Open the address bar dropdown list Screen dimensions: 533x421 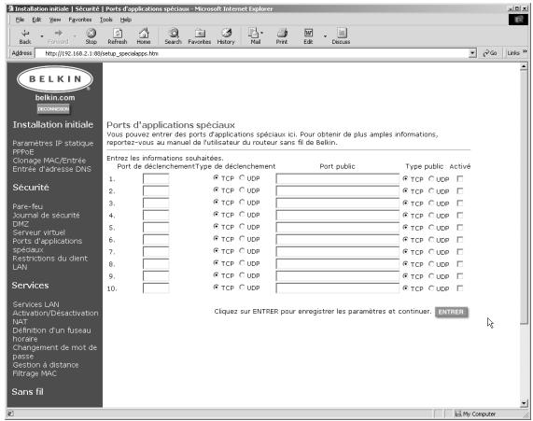point(472,53)
